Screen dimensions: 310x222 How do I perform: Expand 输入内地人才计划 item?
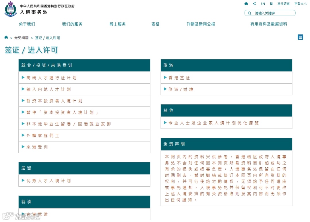pos(84,89)
